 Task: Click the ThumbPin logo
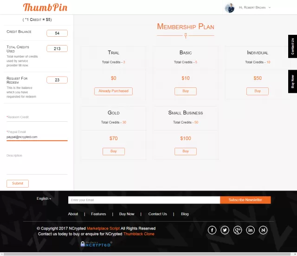45,7
